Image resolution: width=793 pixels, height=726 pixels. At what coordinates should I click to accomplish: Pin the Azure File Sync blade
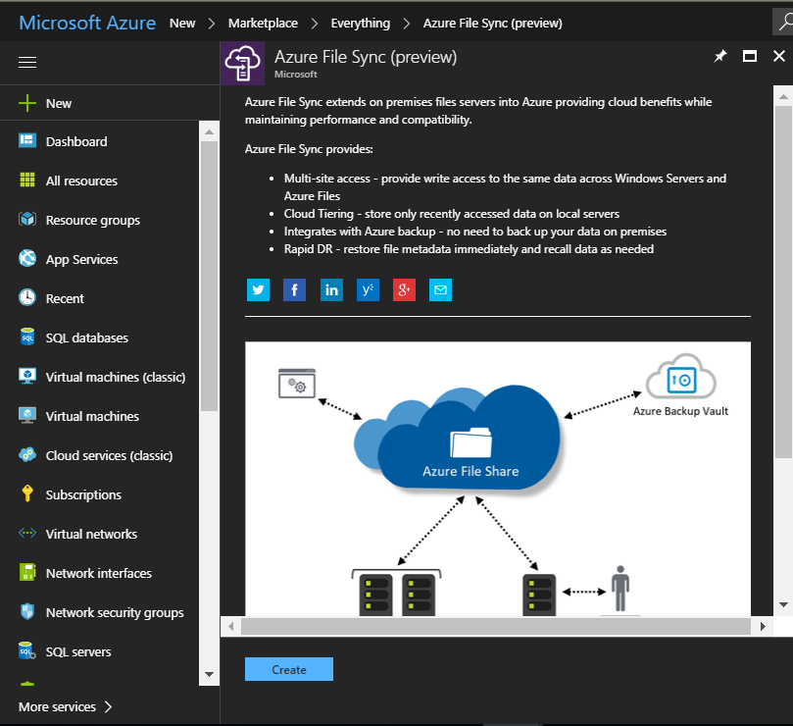click(x=720, y=56)
